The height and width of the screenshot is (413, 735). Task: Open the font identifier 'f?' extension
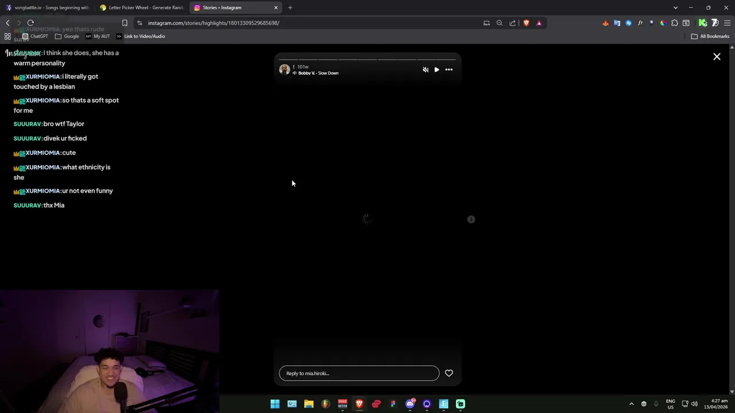click(640, 23)
